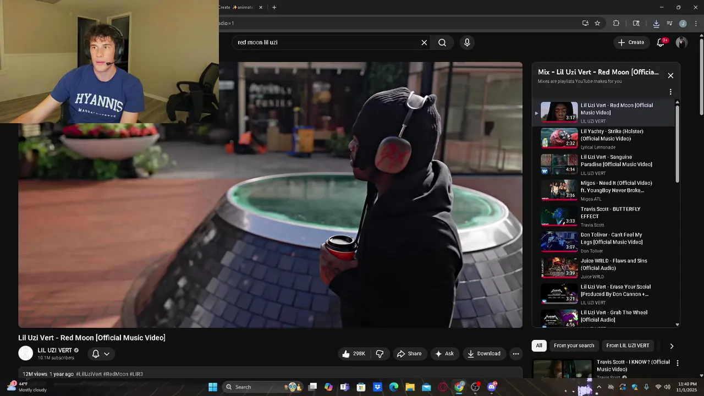
Task: Download the Red Moon video
Action: (484, 354)
